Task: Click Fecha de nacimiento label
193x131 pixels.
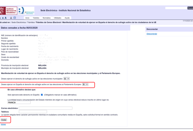Action: (10, 47)
